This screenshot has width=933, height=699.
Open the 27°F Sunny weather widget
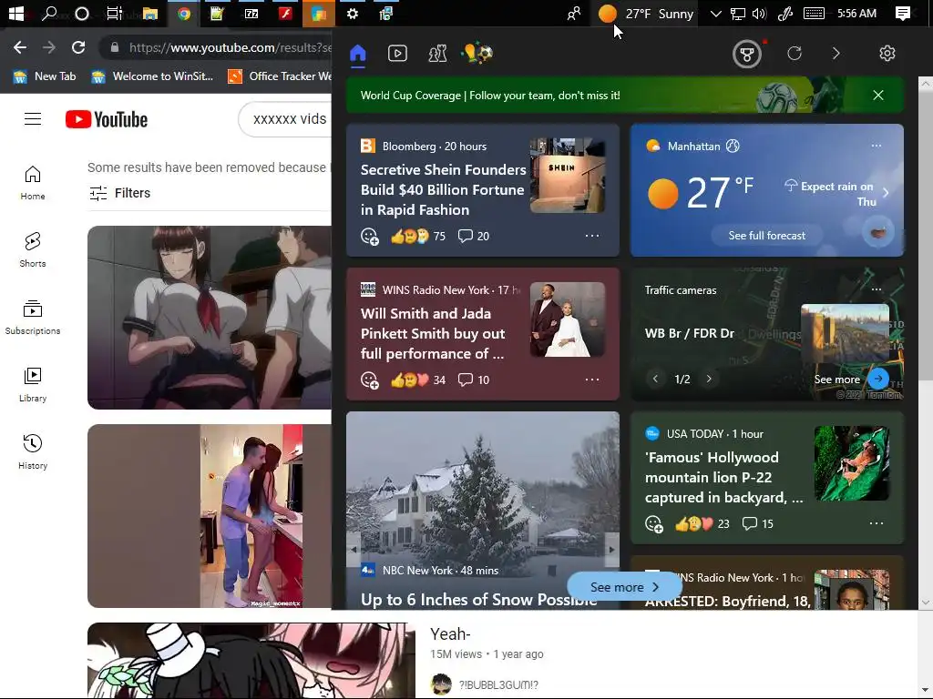646,13
